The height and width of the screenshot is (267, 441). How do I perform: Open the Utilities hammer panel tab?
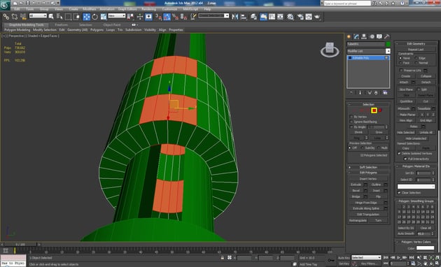coord(387,36)
